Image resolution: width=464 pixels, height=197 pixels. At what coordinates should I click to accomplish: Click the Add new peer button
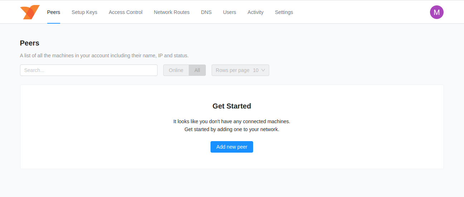[232, 147]
